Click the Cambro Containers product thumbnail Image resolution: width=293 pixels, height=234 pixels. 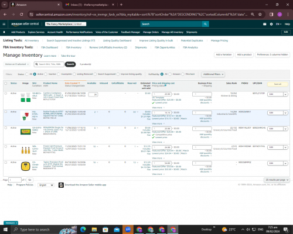pos(26,97)
